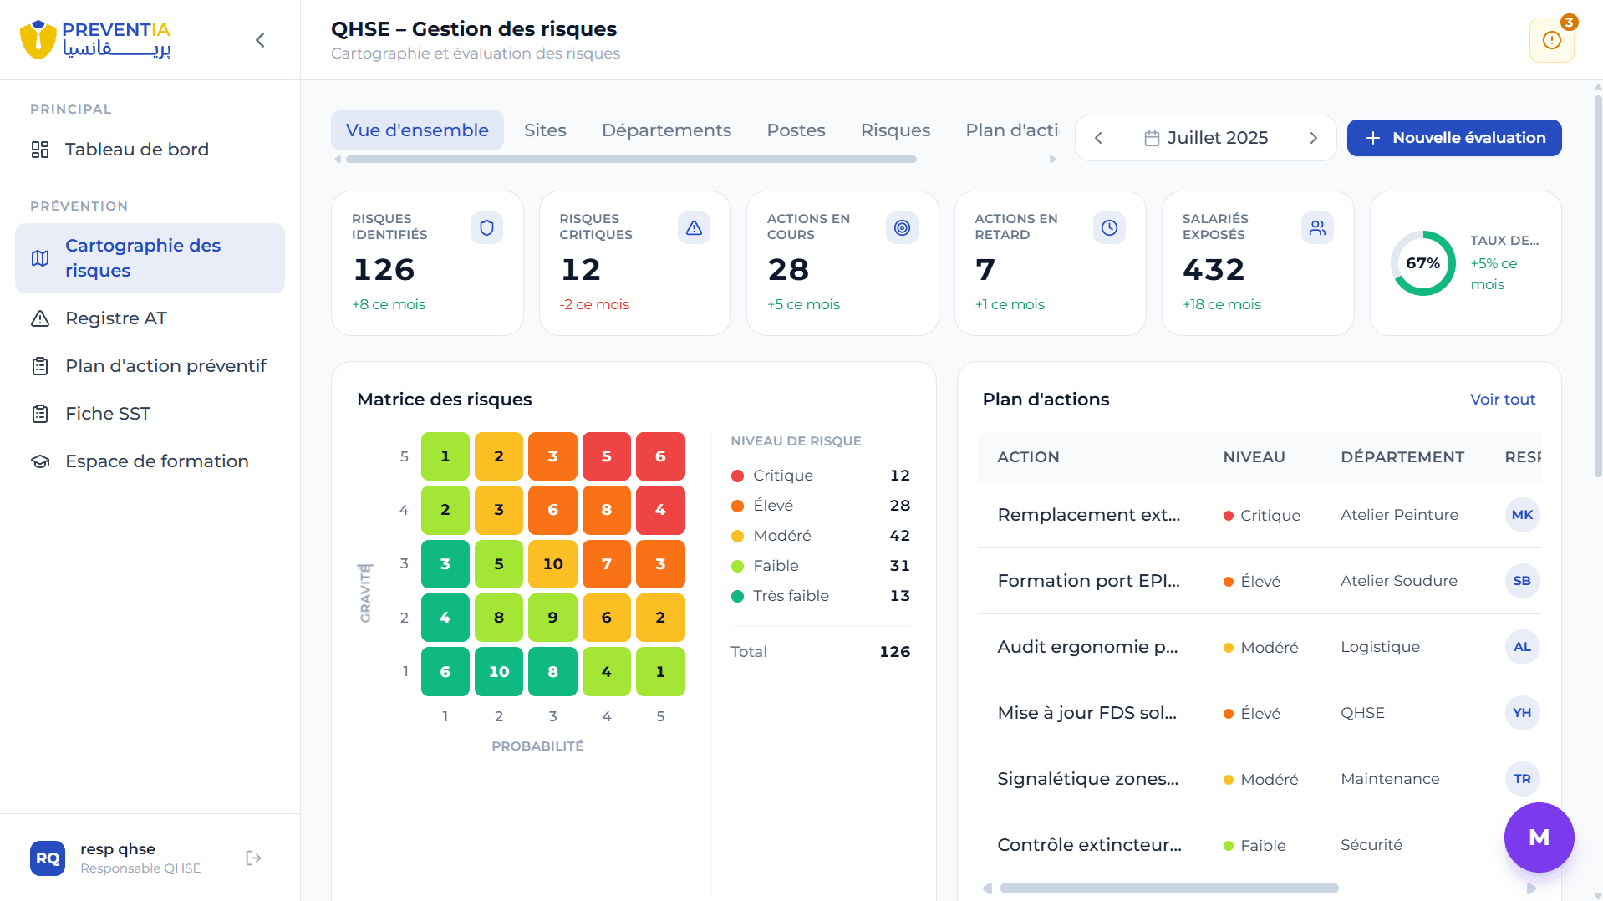
Task: Open Mise à jour FDS sol... action row
Action: tap(1259, 713)
